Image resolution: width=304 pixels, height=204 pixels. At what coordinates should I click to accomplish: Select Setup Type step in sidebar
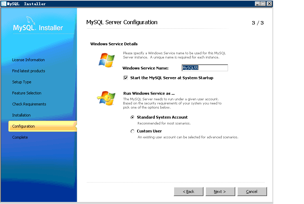tap(21, 82)
